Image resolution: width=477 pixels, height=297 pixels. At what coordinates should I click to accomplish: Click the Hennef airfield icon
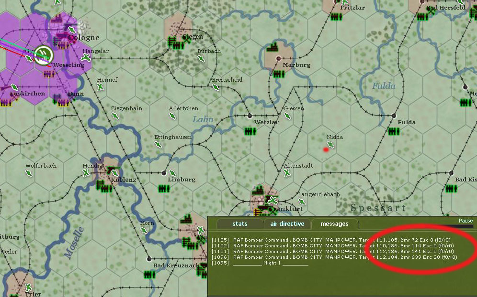pyautogui.click(x=100, y=87)
